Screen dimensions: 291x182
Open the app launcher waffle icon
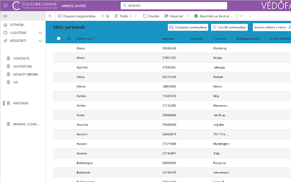[5, 5]
